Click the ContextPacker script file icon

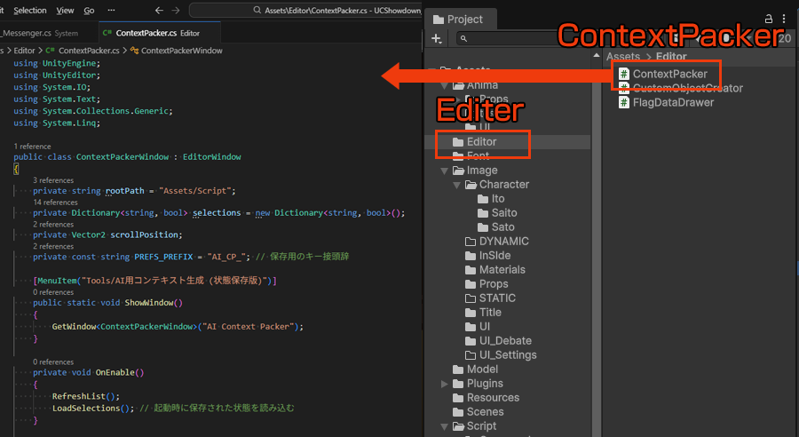624,74
